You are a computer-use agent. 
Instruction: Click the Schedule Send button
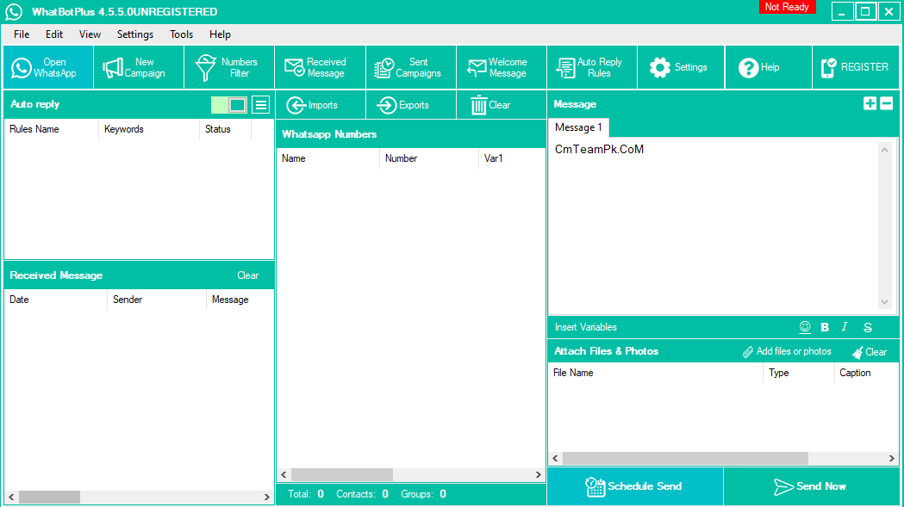pos(635,487)
